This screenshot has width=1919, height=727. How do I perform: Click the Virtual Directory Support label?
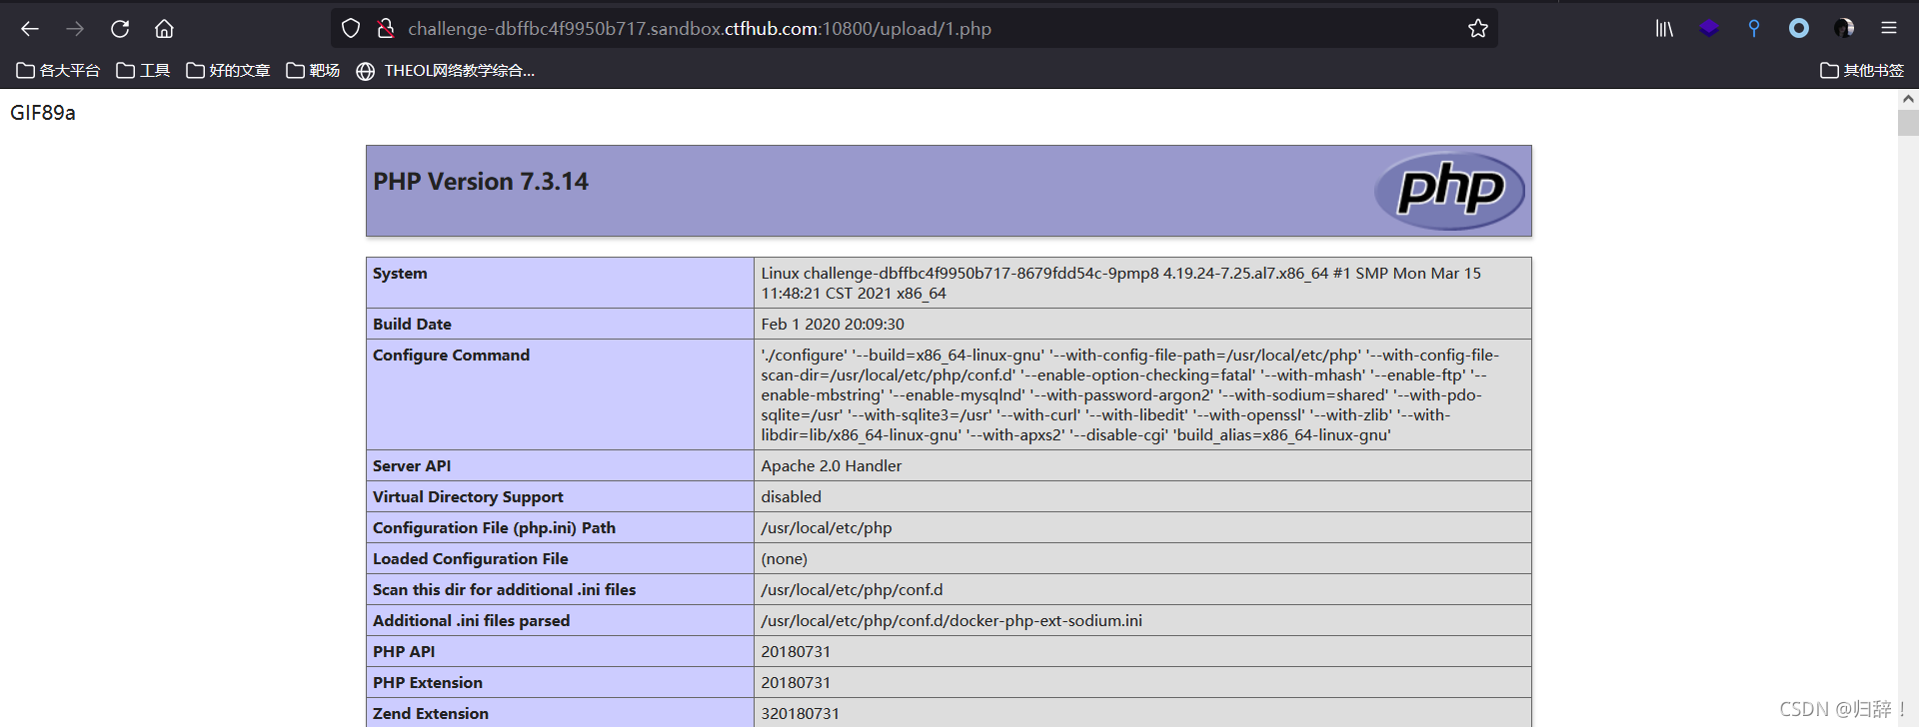(468, 497)
